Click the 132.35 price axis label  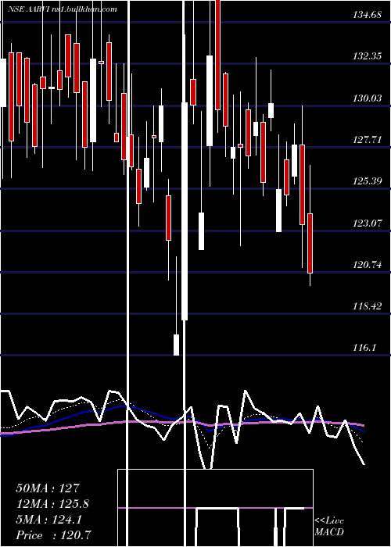[x=368, y=56]
